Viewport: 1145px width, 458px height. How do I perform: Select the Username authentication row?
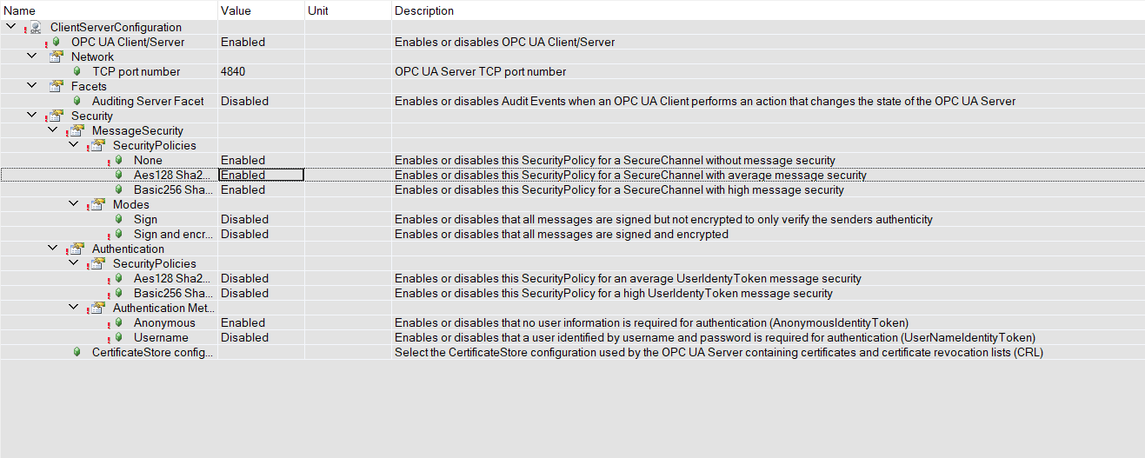pyautogui.click(x=161, y=337)
